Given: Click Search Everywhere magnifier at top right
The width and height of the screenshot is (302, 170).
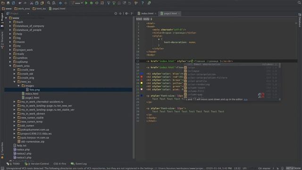Looking at the screenshot, I should 299,3.
